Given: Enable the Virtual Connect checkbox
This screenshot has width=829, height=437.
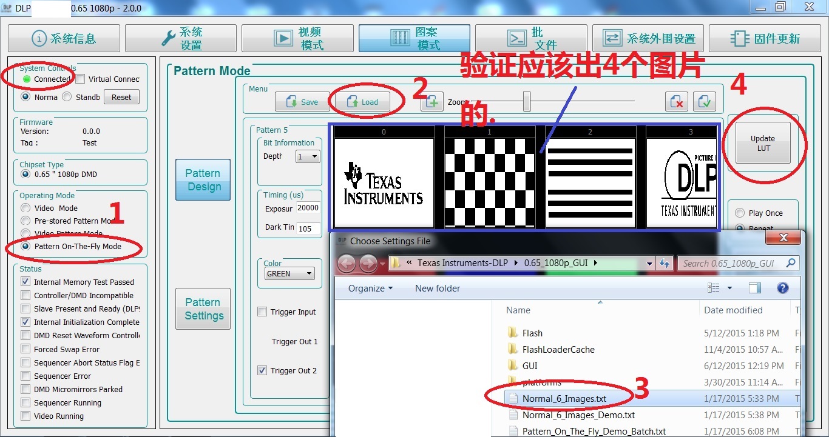Looking at the screenshot, I should [80, 79].
